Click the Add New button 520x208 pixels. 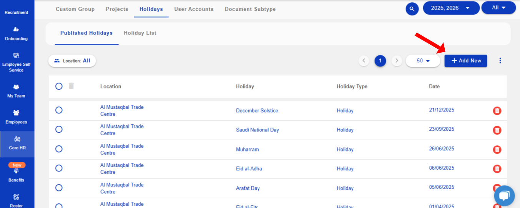click(x=465, y=61)
